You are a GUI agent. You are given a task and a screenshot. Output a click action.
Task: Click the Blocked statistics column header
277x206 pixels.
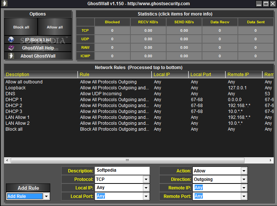(x=112, y=22)
